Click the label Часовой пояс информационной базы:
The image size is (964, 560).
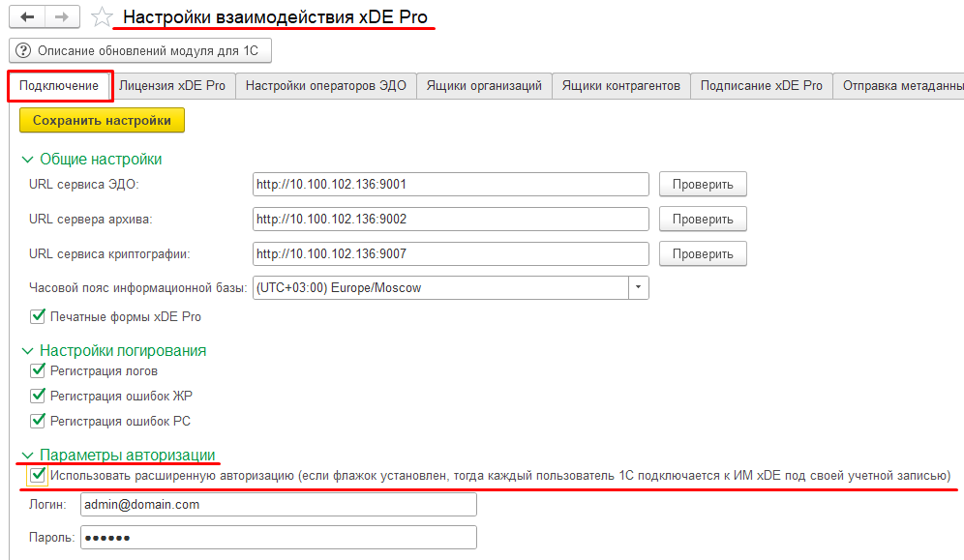coord(137,288)
